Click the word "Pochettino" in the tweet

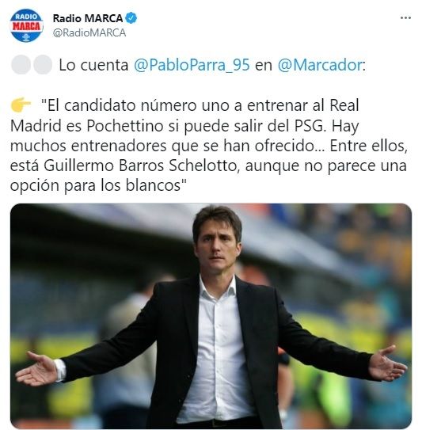point(125,126)
